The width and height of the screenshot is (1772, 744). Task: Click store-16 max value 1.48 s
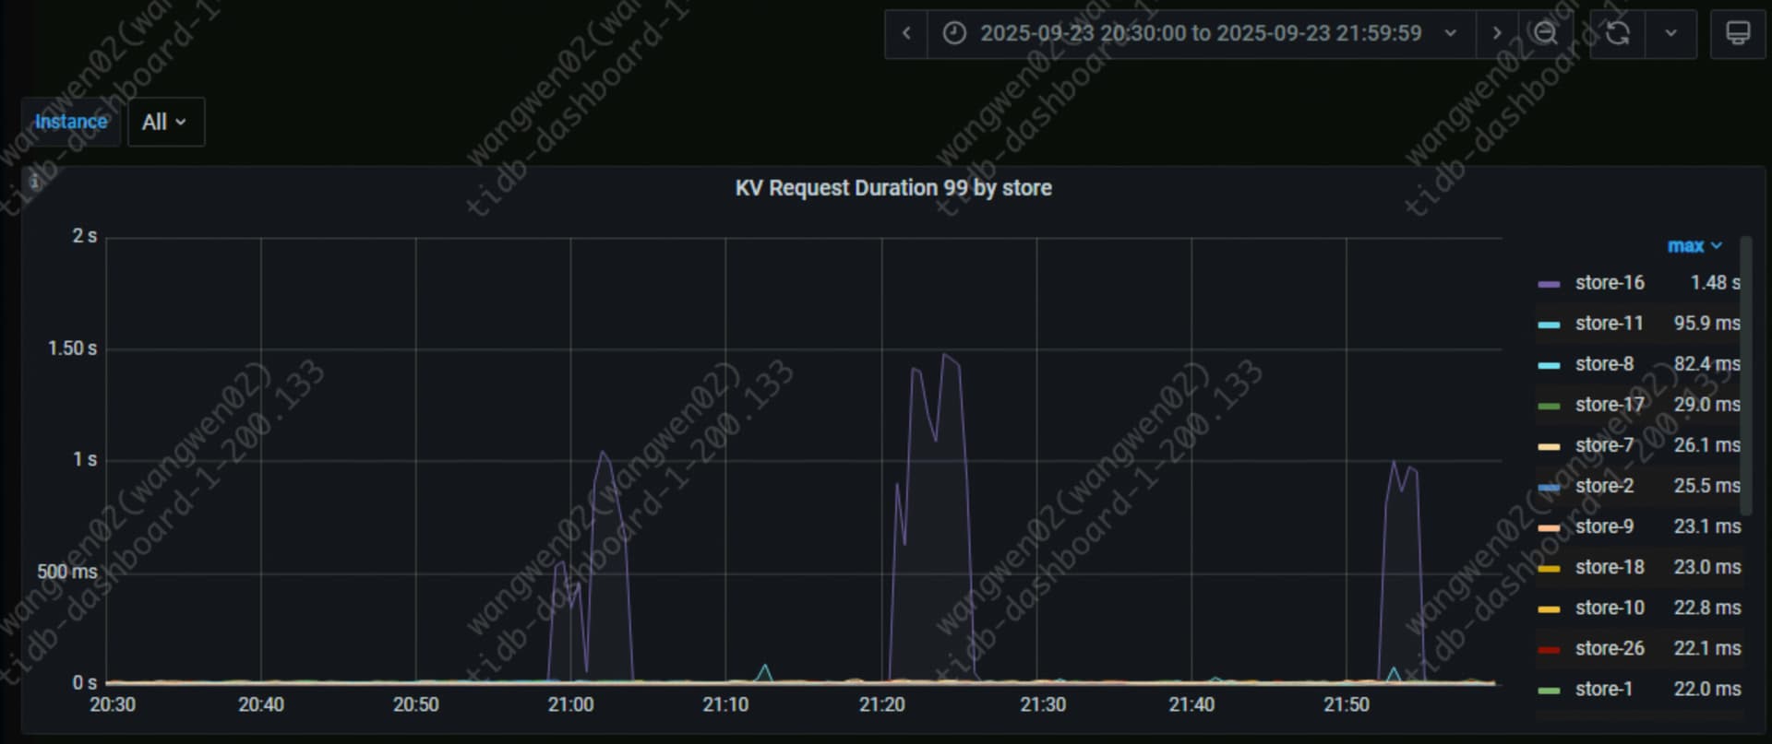(1715, 283)
